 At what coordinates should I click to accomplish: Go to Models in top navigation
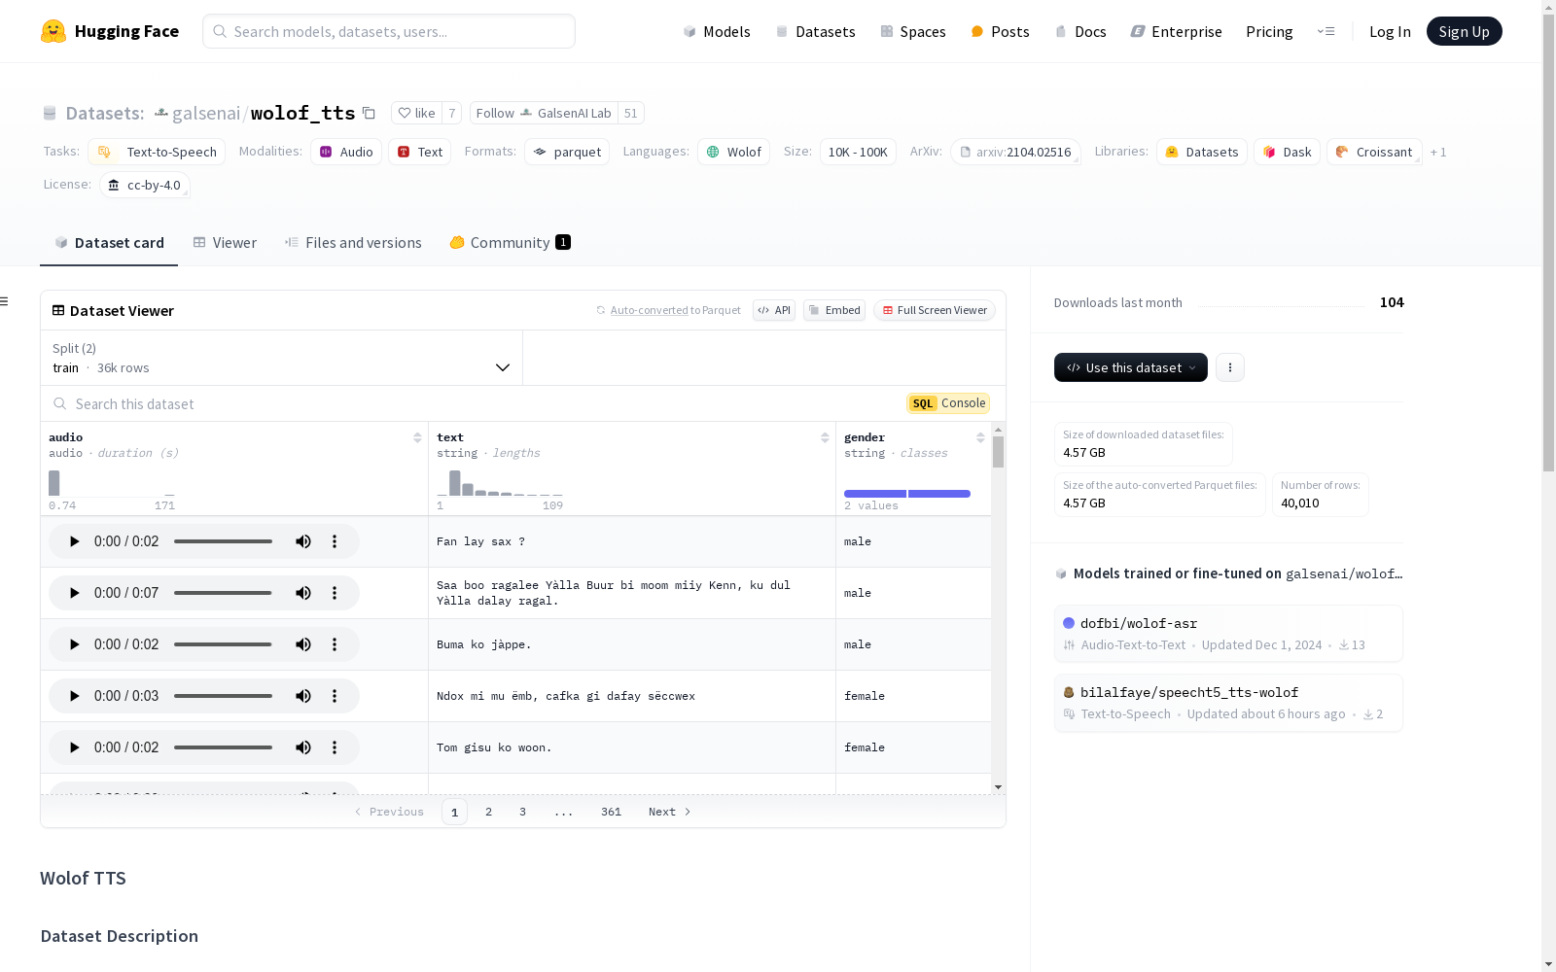tap(717, 31)
